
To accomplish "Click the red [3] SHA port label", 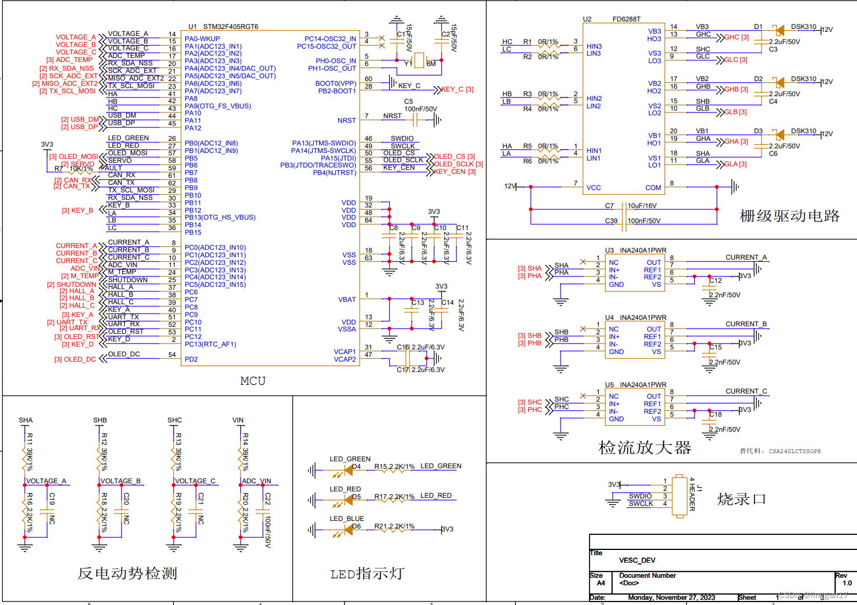I will (x=530, y=268).
